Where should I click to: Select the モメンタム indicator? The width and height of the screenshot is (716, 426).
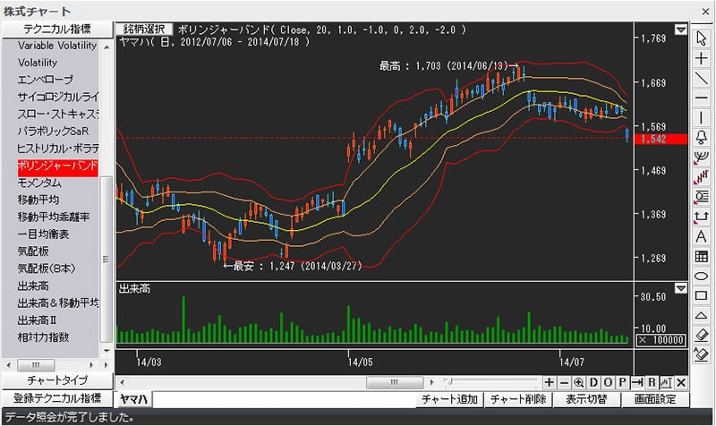pyautogui.click(x=39, y=183)
